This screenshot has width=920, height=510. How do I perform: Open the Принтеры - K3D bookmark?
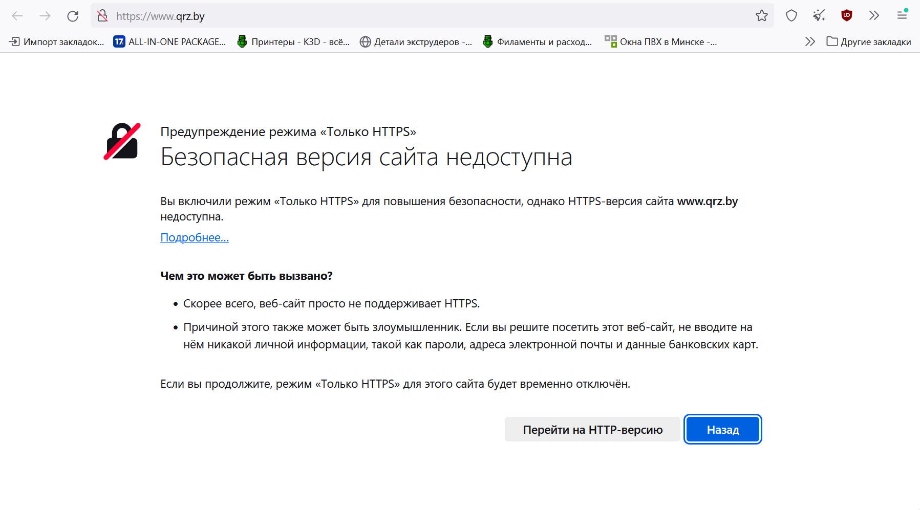click(293, 41)
